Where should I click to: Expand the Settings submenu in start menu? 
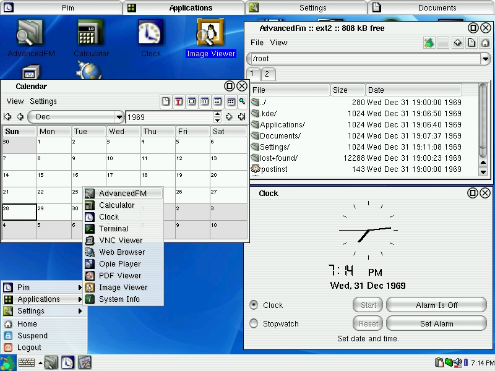[x=43, y=311]
